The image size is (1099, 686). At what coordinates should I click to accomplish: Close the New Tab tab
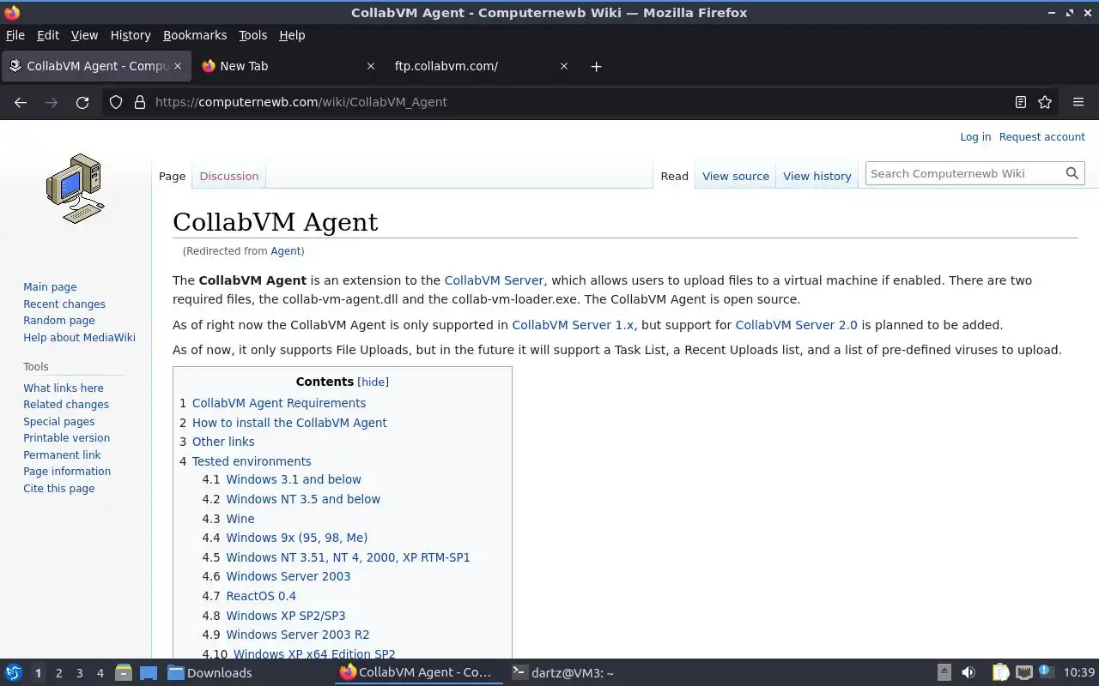click(371, 66)
